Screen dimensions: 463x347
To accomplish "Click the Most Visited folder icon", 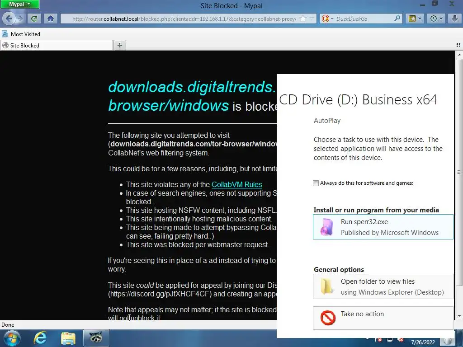I will [x=5, y=34].
